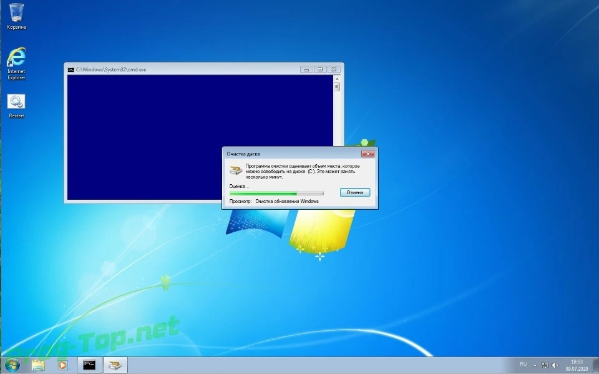Show hidden tray icons arrow
Screen dimensions: 599x374
[x=535, y=365]
